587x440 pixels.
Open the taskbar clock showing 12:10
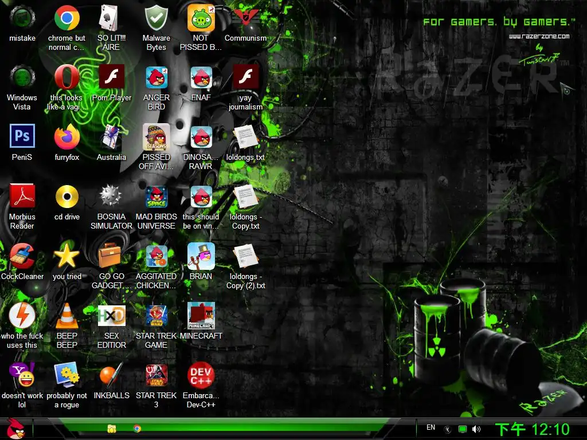[x=532, y=429]
